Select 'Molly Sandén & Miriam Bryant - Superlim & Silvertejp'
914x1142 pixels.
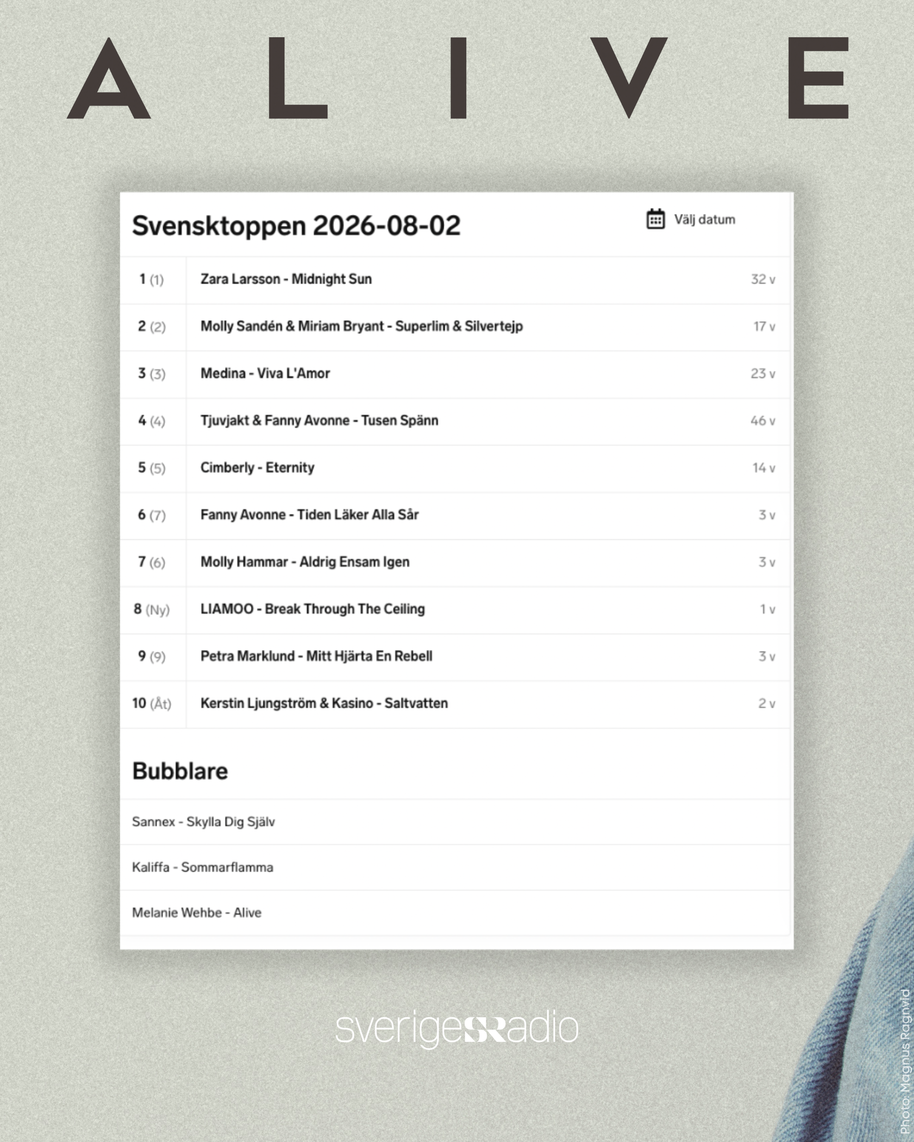(361, 326)
